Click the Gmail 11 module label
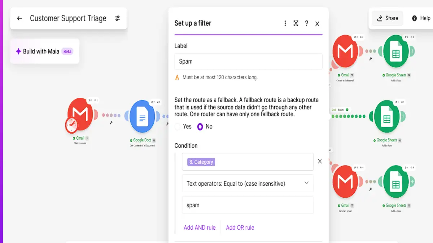This screenshot has height=243, width=433. point(345,205)
